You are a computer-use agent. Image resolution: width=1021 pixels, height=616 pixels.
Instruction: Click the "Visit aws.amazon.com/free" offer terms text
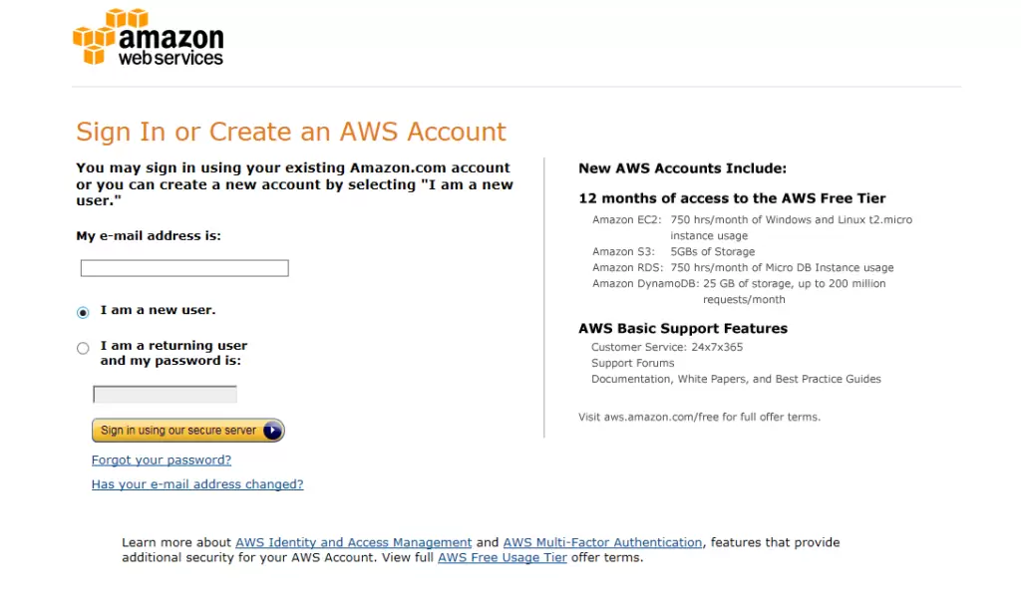pos(699,417)
